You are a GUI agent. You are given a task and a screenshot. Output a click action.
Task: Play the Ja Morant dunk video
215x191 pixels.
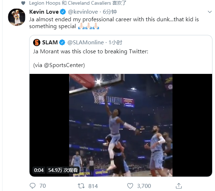click(x=121, y=125)
